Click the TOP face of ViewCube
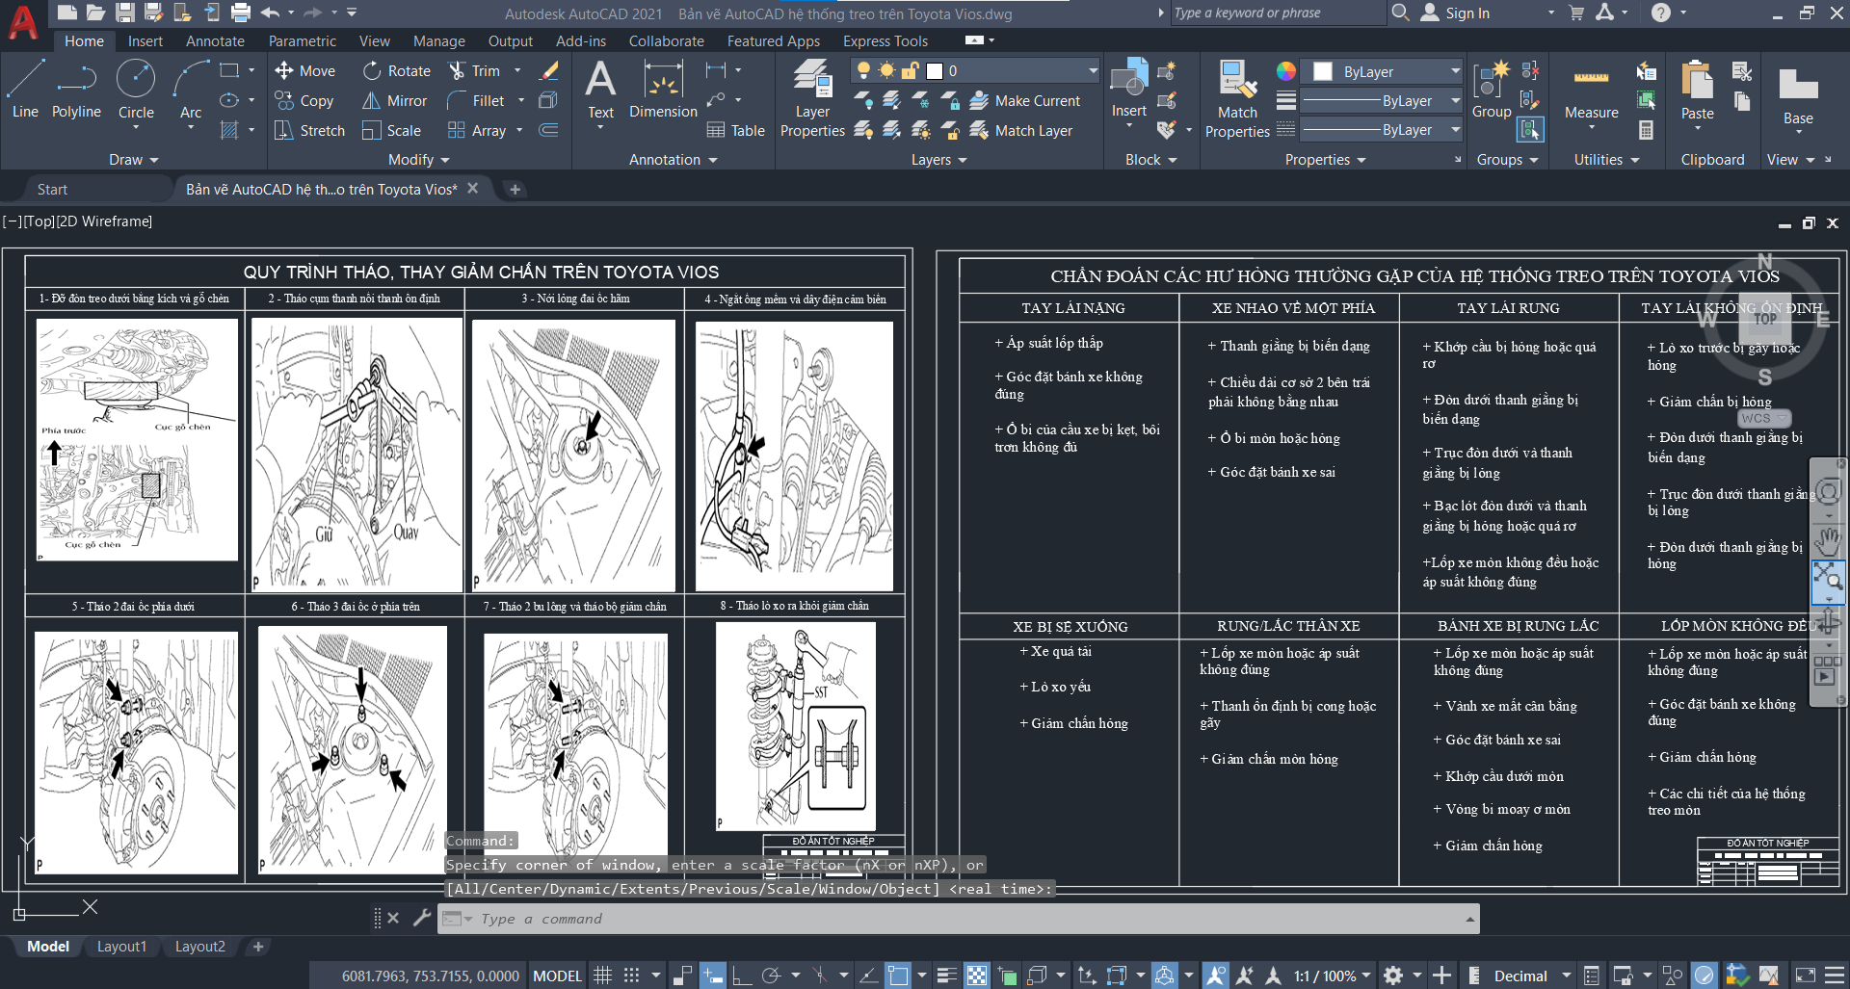This screenshot has height=989, width=1850. [x=1765, y=319]
